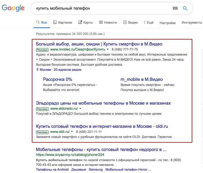Switch to the Карты tab
This screenshot has width=203, height=173.
coord(86,23)
